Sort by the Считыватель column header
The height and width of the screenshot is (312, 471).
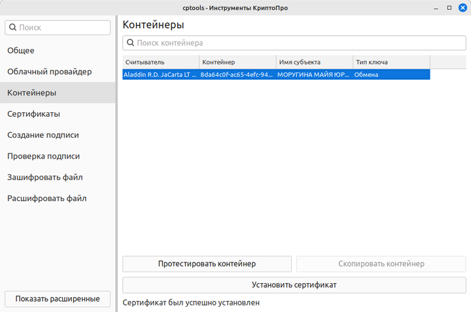pyautogui.click(x=161, y=62)
